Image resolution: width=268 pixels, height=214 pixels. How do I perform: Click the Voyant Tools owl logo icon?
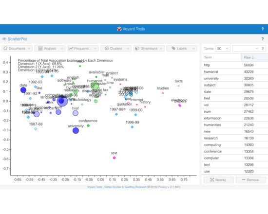point(119,29)
